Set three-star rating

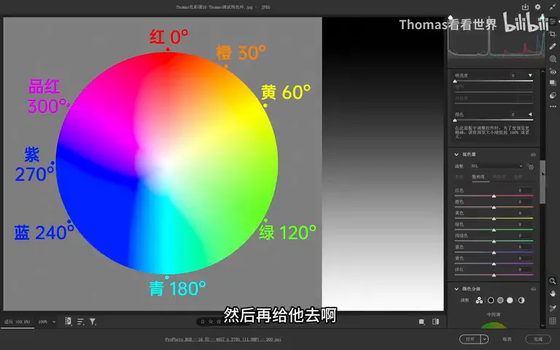click(219, 322)
